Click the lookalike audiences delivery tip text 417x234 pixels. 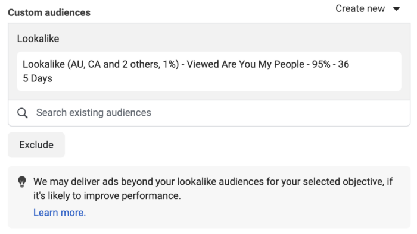click(x=213, y=189)
